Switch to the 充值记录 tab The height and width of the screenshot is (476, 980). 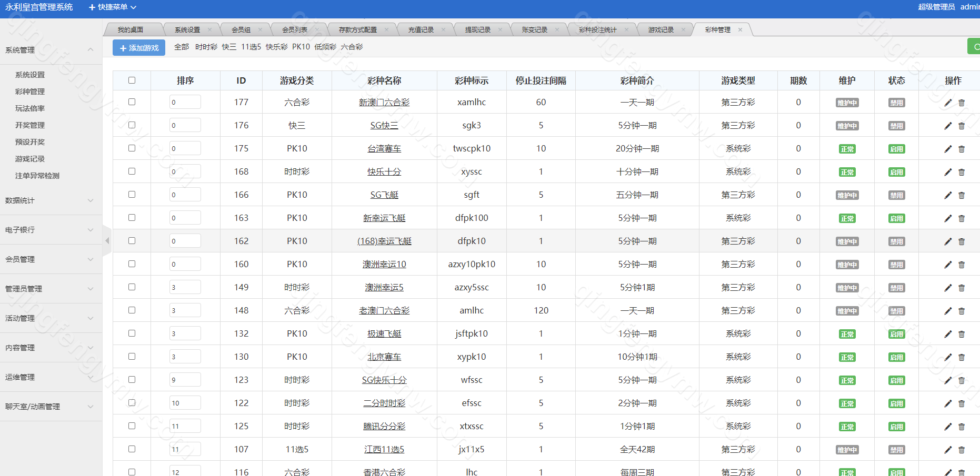(421, 30)
